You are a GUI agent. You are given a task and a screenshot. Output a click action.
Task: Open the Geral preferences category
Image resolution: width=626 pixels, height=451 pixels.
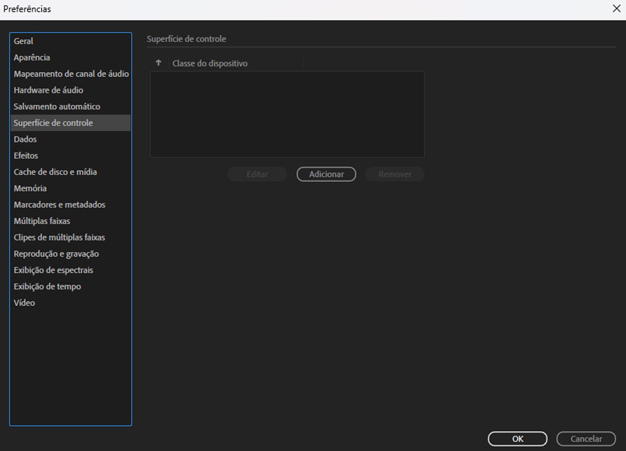point(70,41)
